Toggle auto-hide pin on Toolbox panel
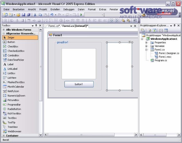The image size is (182, 143). click(36, 25)
